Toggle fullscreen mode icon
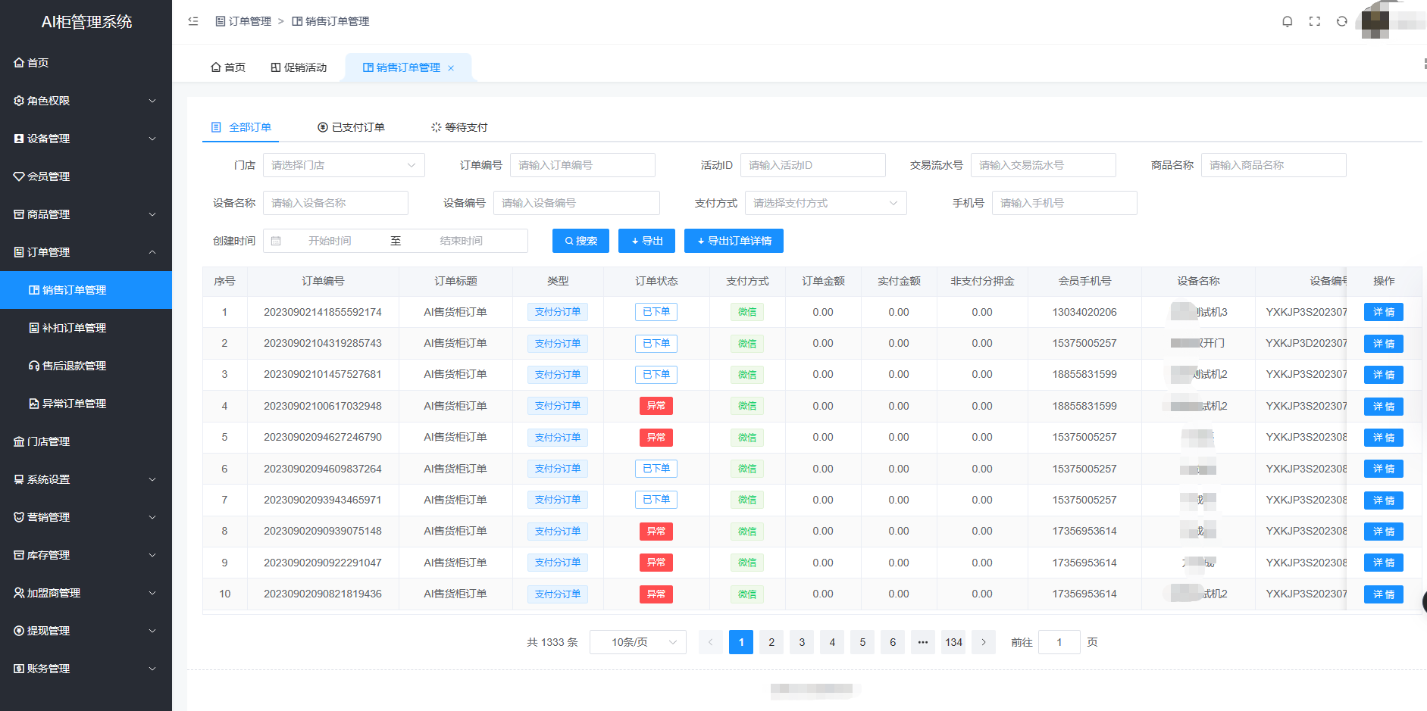 point(1314,21)
